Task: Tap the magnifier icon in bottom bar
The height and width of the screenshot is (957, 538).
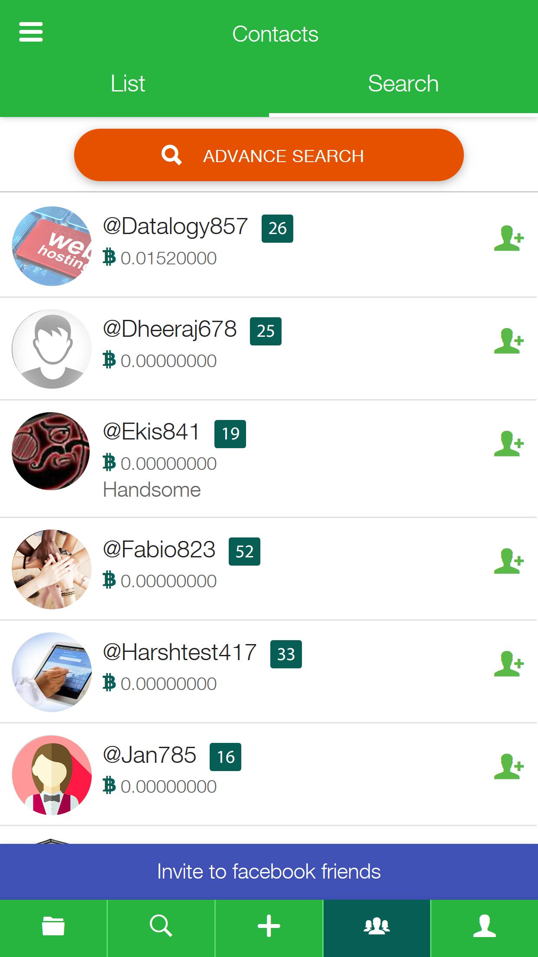Action: coord(161,927)
